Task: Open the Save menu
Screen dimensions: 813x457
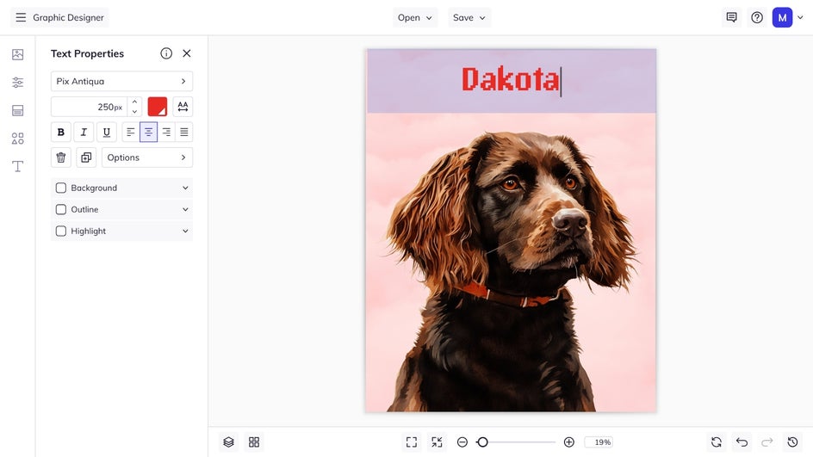Action: coord(469,17)
